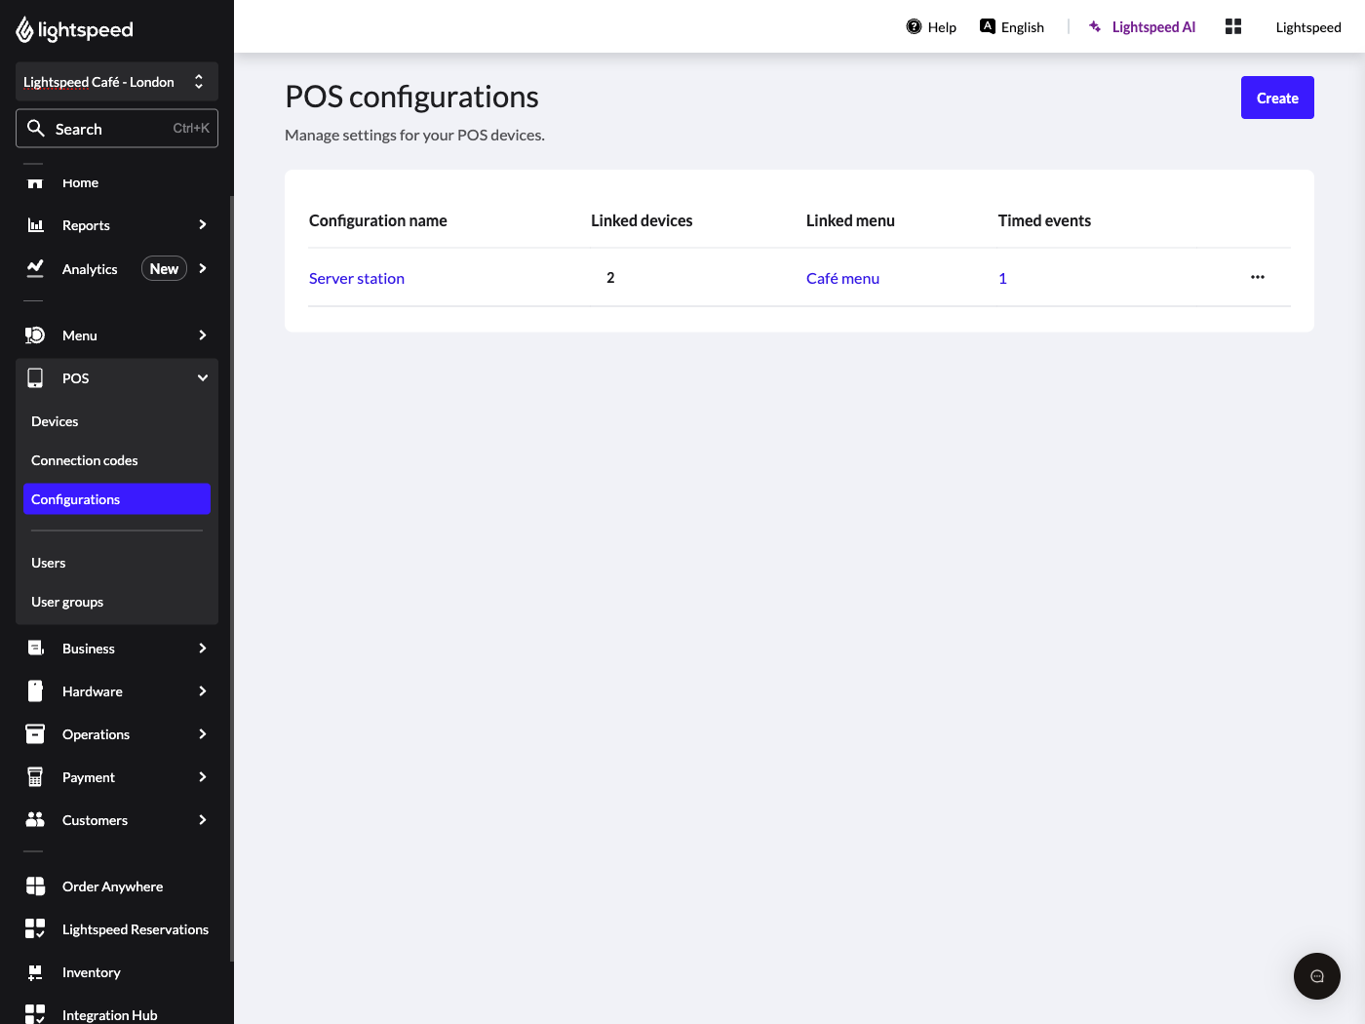Viewport: 1365px width, 1024px height.
Task: Click the Help icon in the header
Action: 914,26
